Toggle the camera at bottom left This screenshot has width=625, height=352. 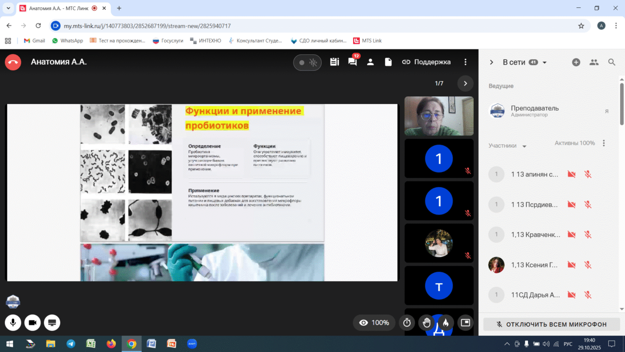pos(32,323)
